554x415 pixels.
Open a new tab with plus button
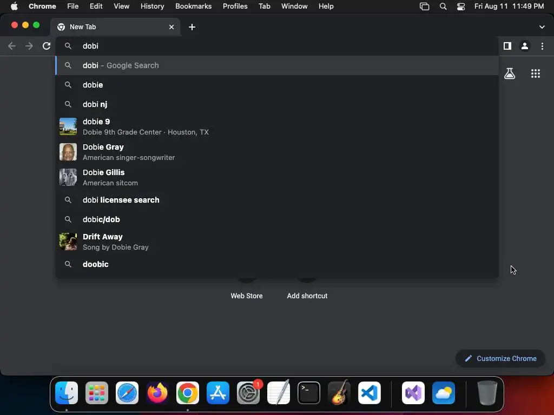pyautogui.click(x=192, y=27)
